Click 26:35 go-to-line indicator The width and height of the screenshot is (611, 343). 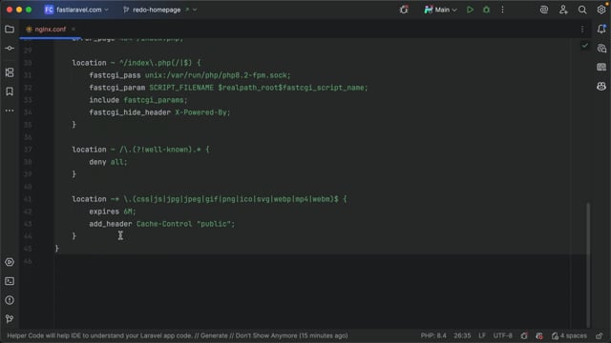pos(462,335)
